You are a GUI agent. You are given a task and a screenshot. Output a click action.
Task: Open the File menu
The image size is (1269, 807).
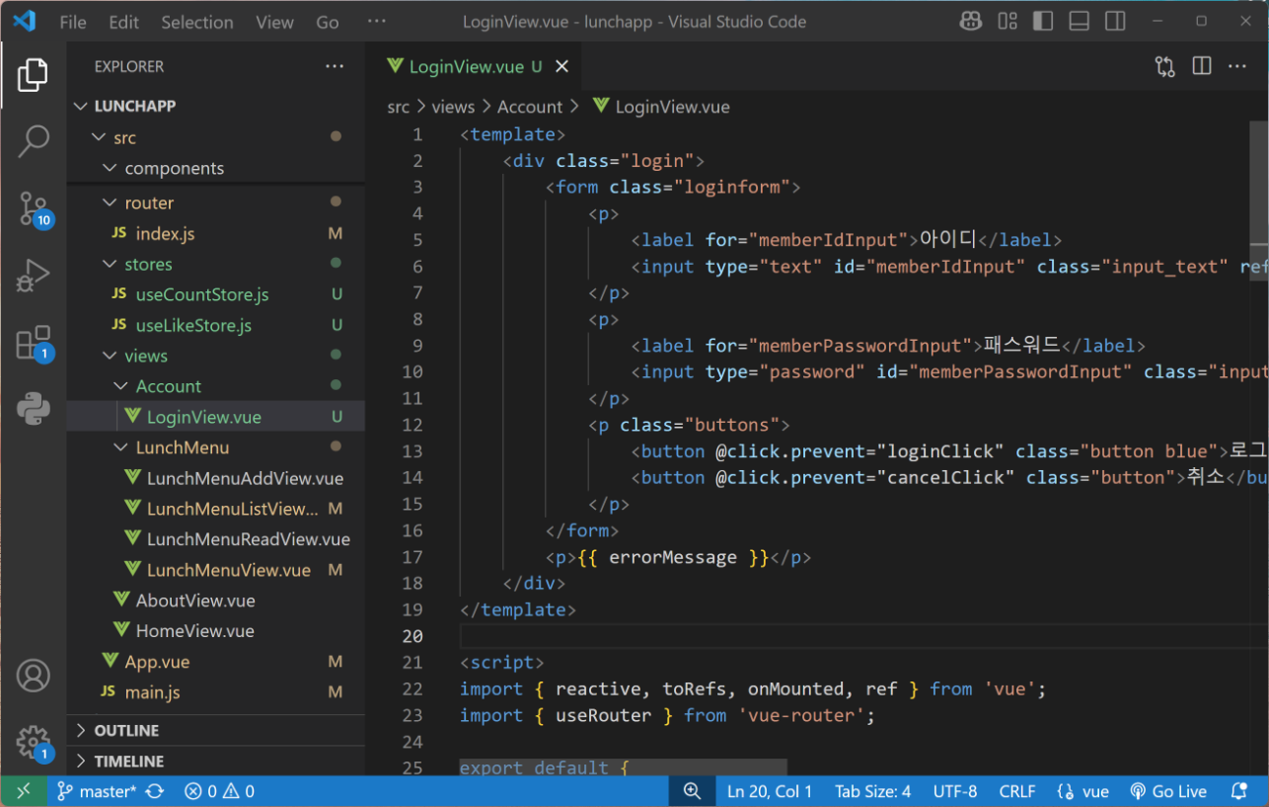click(73, 21)
